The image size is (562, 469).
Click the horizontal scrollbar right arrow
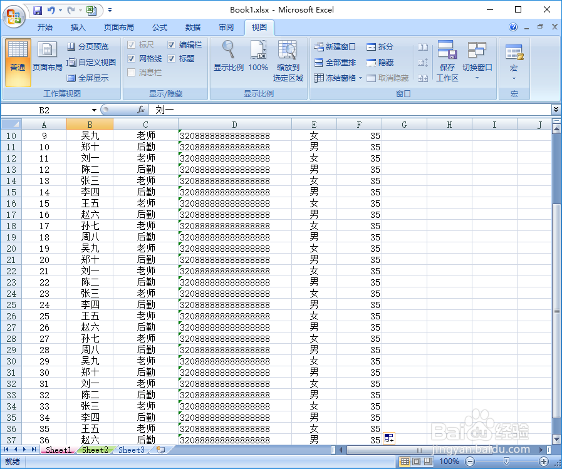coord(541,450)
